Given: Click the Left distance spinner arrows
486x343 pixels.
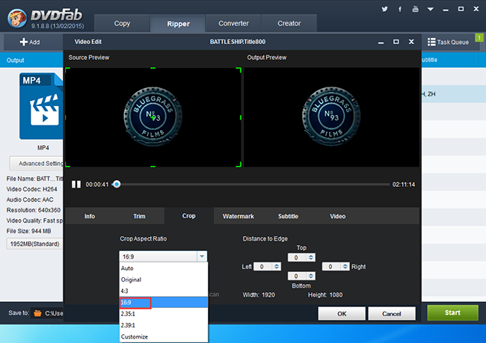Looking at the screenshot, I should click(x=277, y=267).
